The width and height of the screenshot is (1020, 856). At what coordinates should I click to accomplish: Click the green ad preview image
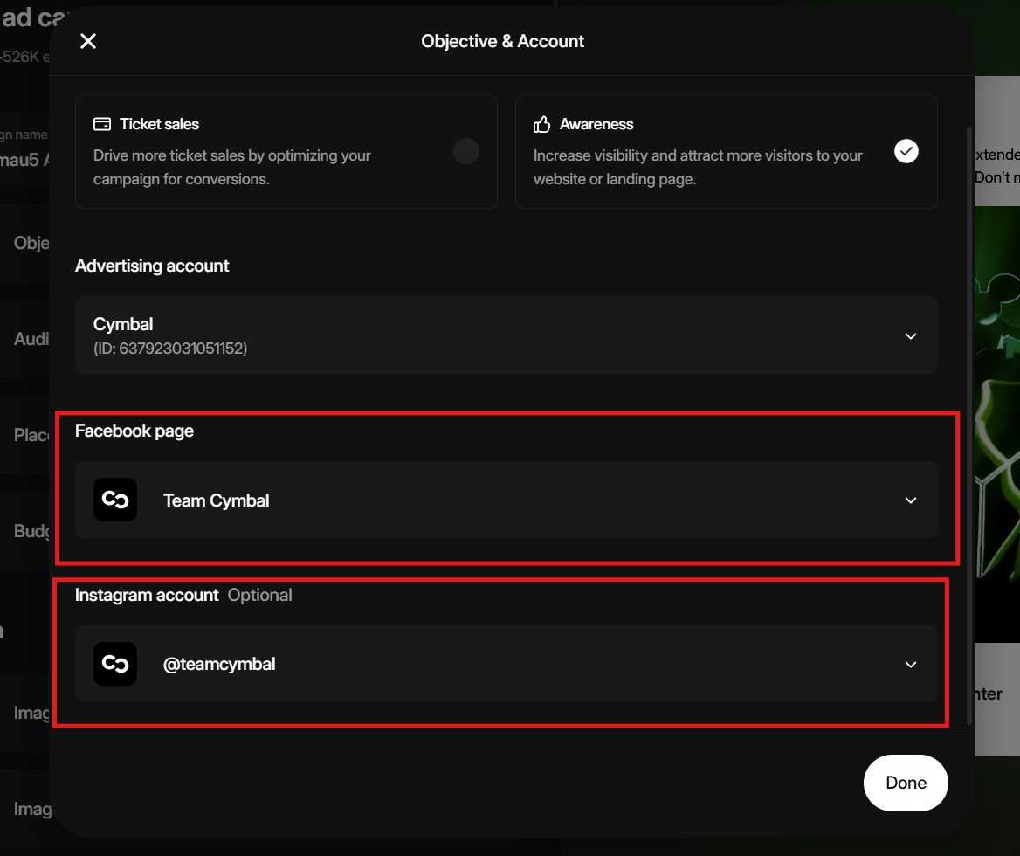tap(996, 419)
